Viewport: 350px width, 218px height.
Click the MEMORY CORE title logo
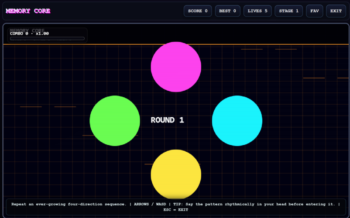(x=28, y=11)
